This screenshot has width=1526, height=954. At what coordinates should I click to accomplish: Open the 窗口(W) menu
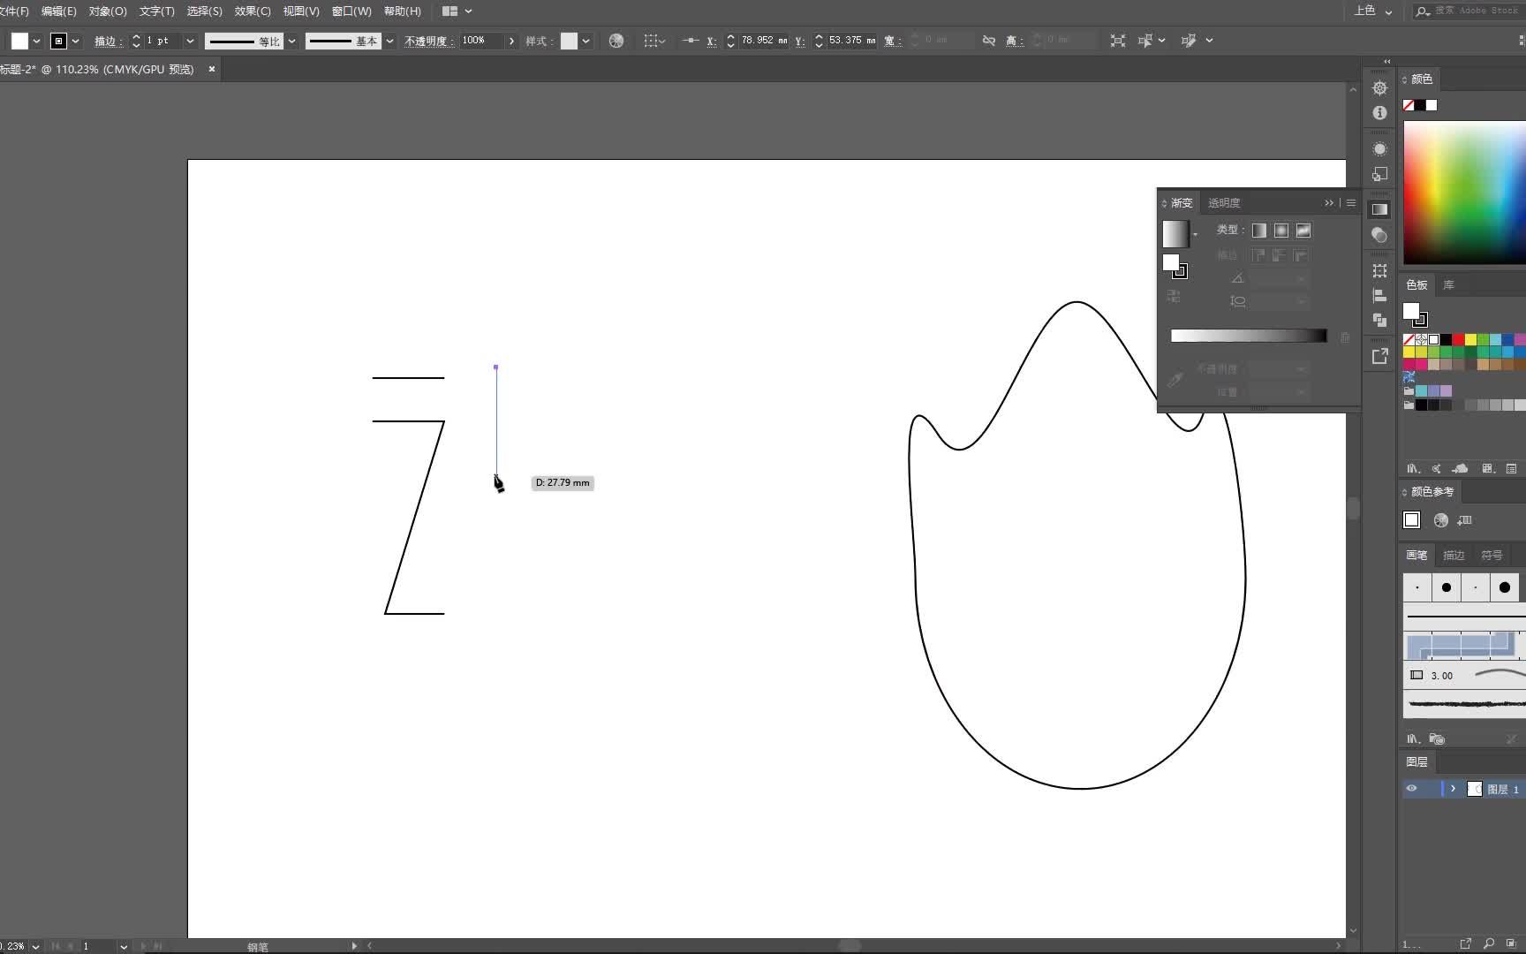[351, 11]
